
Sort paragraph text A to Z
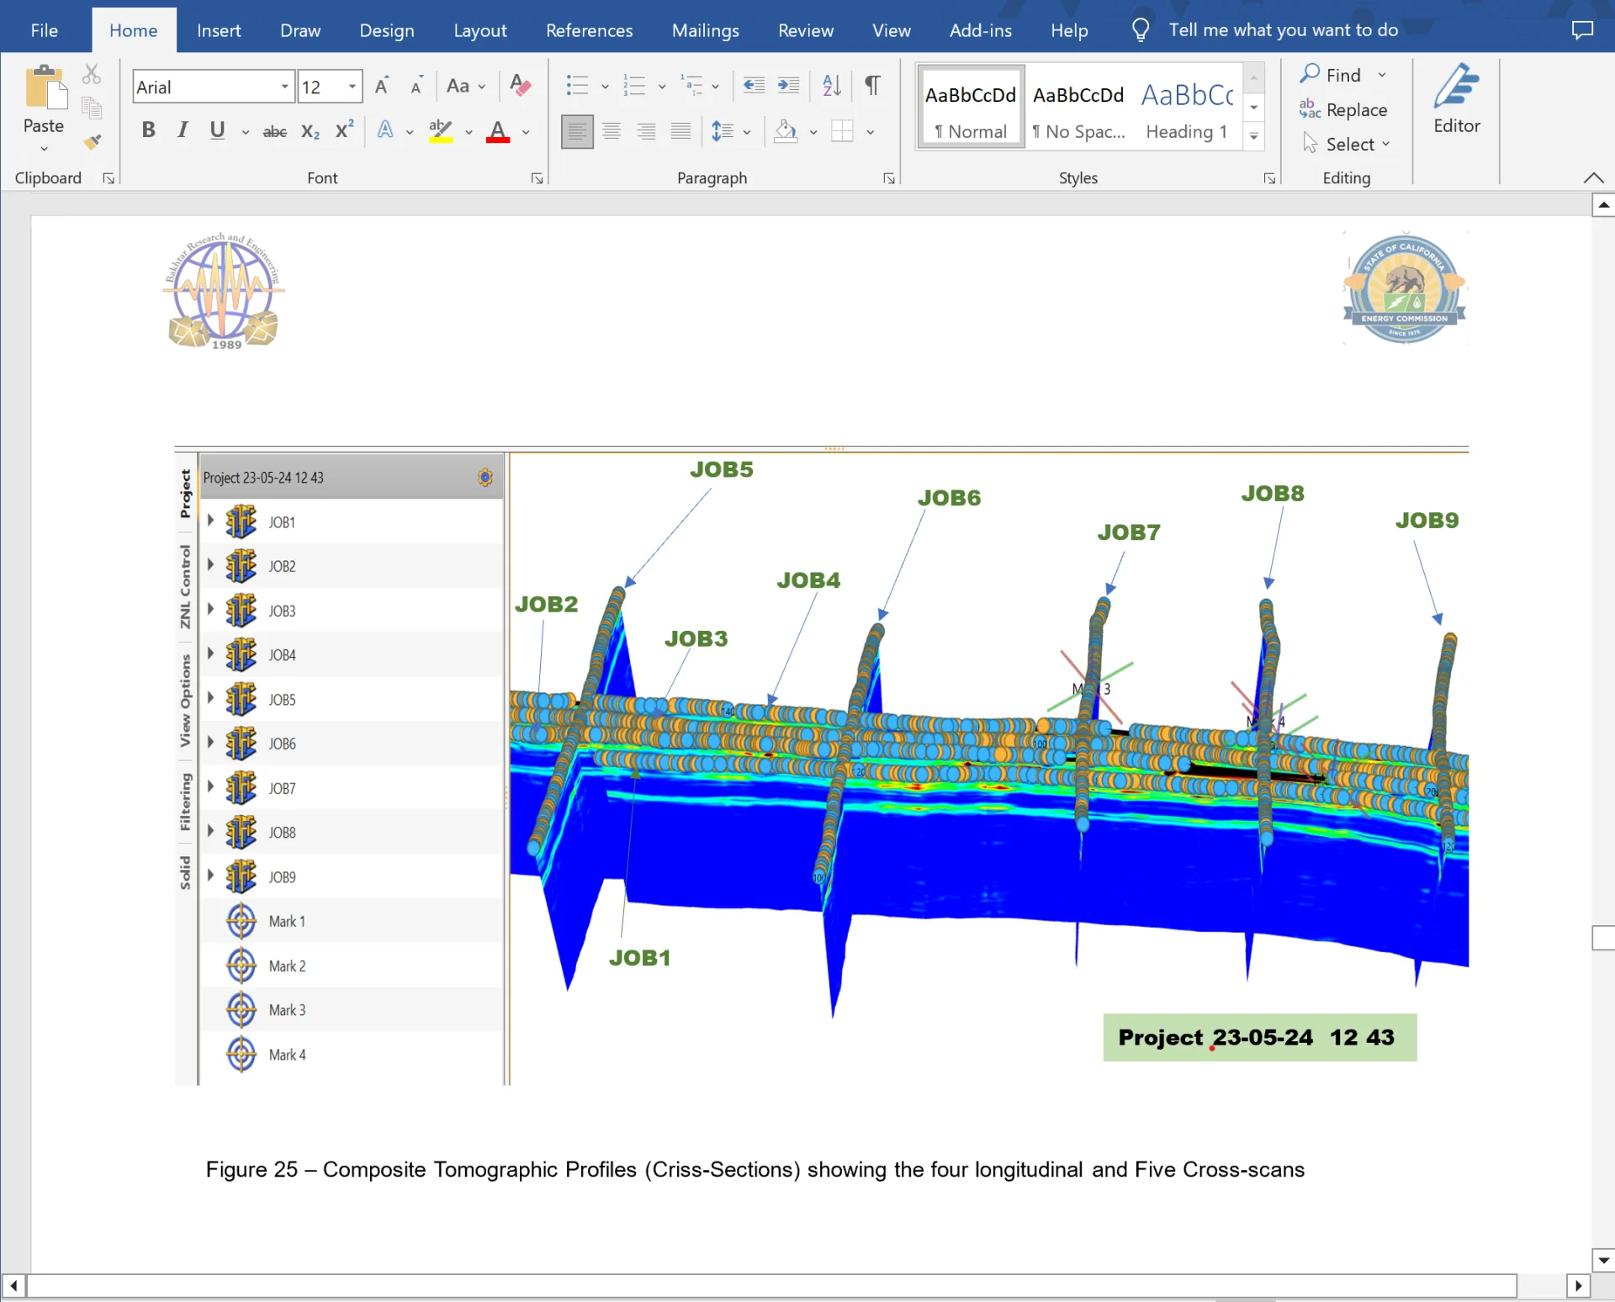pyautogui.click(x=832, y=85)
